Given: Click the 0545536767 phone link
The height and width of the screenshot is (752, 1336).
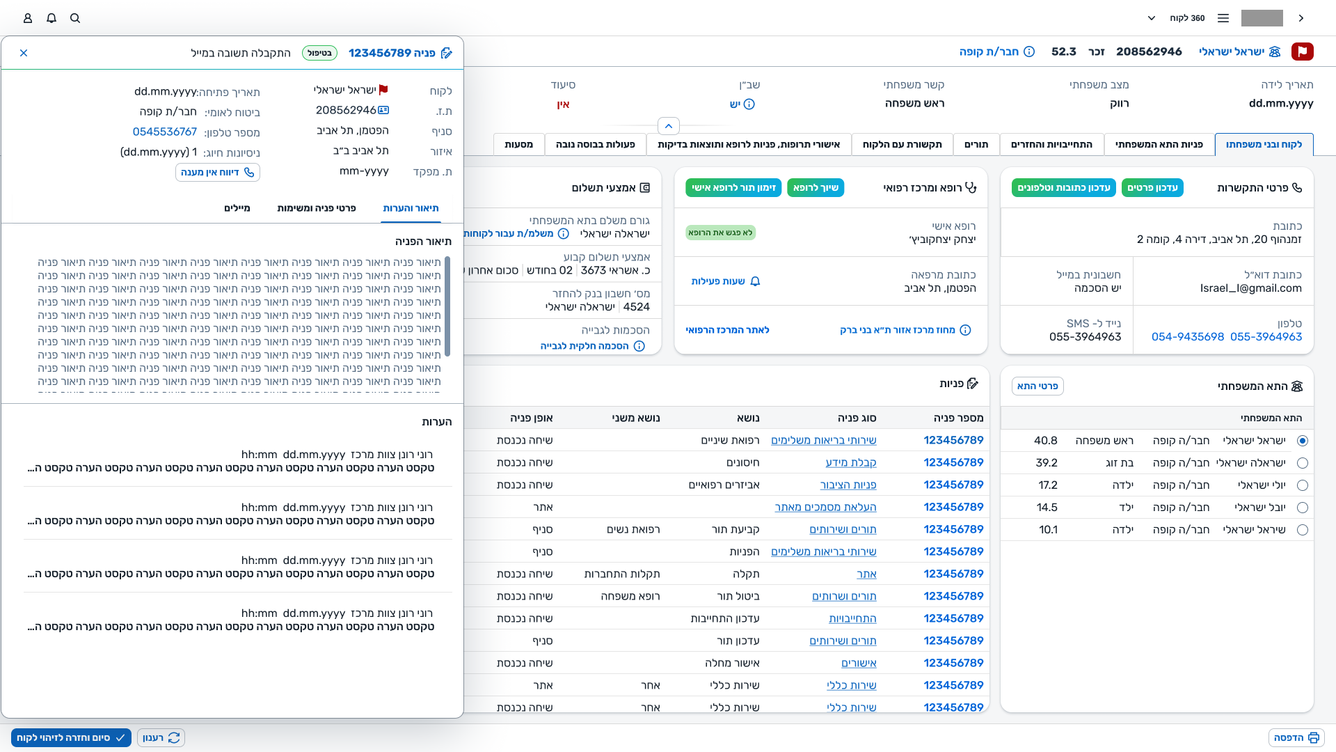Looking at the screenshot, I should pos(165,132).
